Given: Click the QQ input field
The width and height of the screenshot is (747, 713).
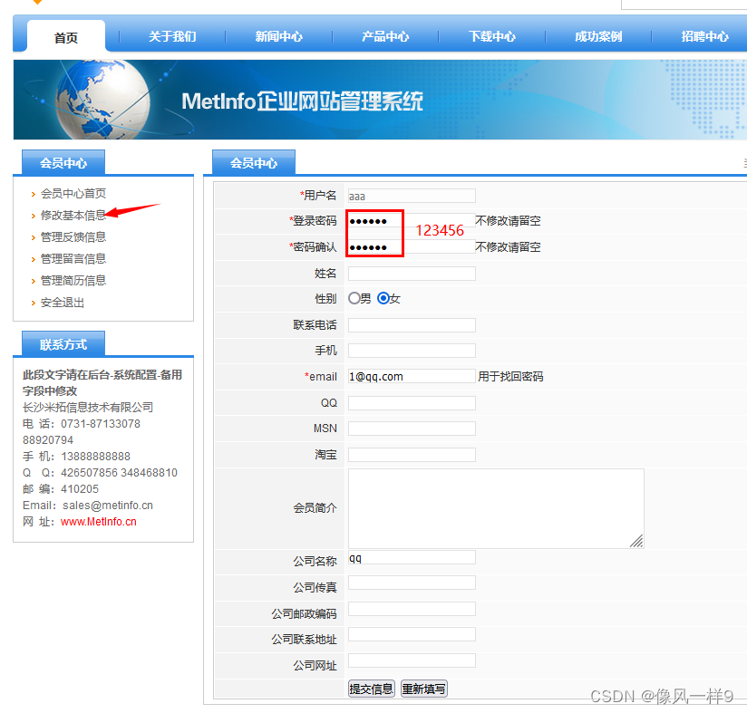Looking at the screenshot, I should point(412,403).
